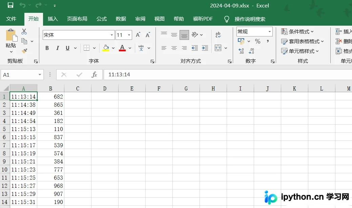The image size is (352, 208).
Task: Increase decimal places
Action: [241, 51]
